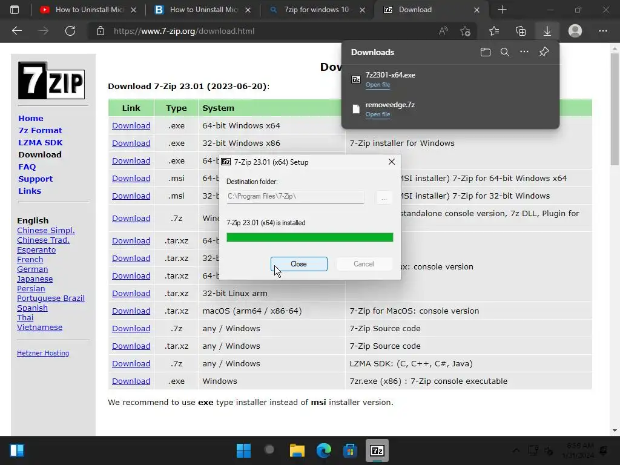Viewport: 620px width, 465px height.
Task: Select 7-Zip setup taskbar icon
Action: click(377, 450)
